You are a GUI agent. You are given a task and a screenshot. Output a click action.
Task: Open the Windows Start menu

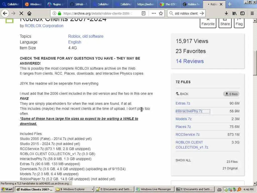(7, 189)
